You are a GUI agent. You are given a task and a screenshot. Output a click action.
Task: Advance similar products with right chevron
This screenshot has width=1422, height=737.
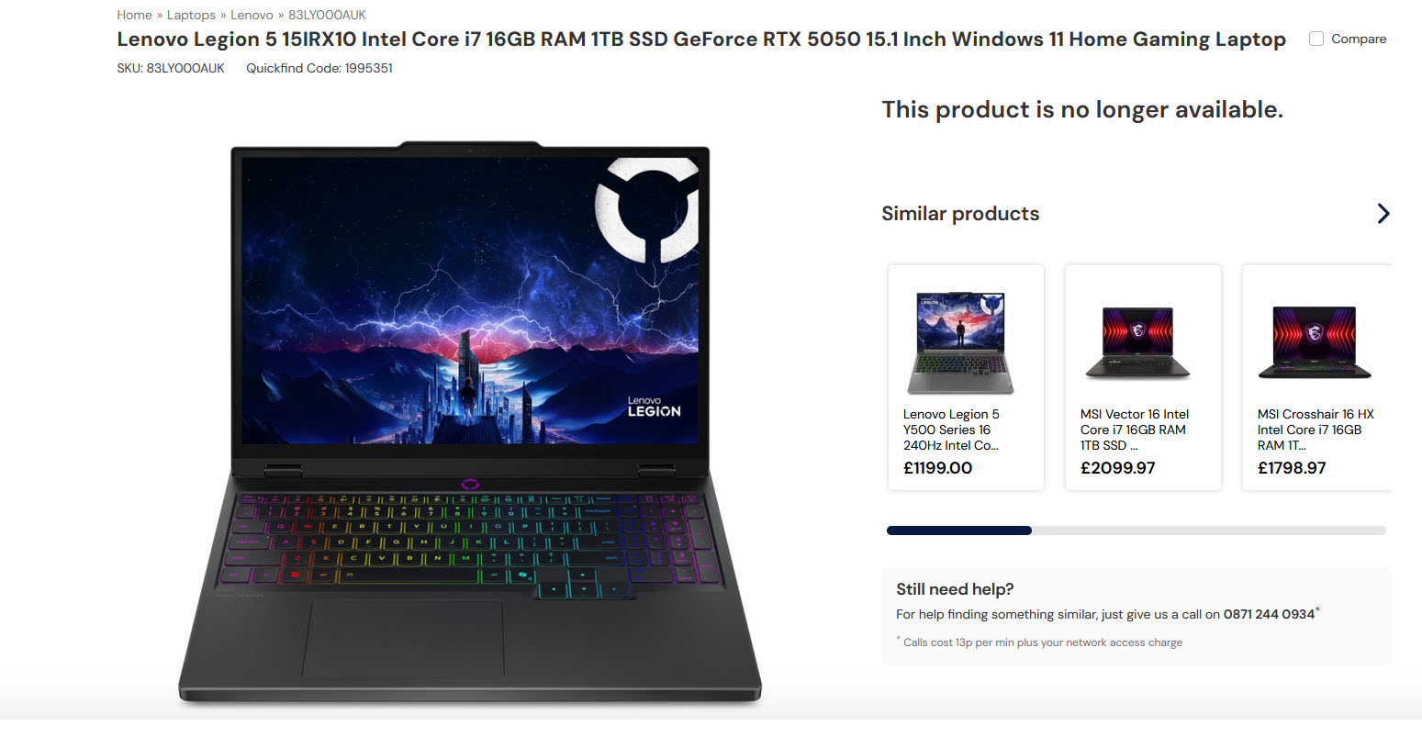[1383, 214]
